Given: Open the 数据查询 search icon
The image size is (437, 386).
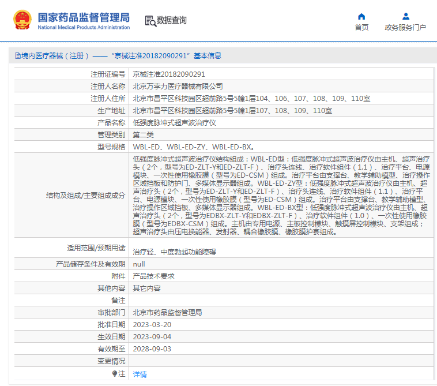Looking at the screenshot, I should coord(150,21).
